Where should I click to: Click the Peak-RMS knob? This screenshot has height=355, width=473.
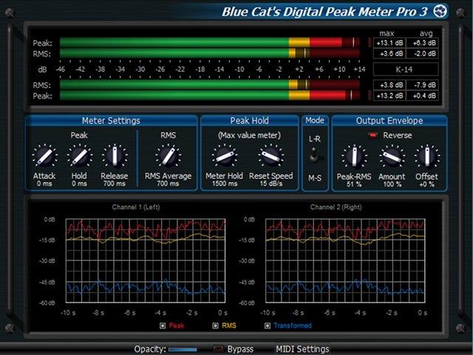click(354, 156)
